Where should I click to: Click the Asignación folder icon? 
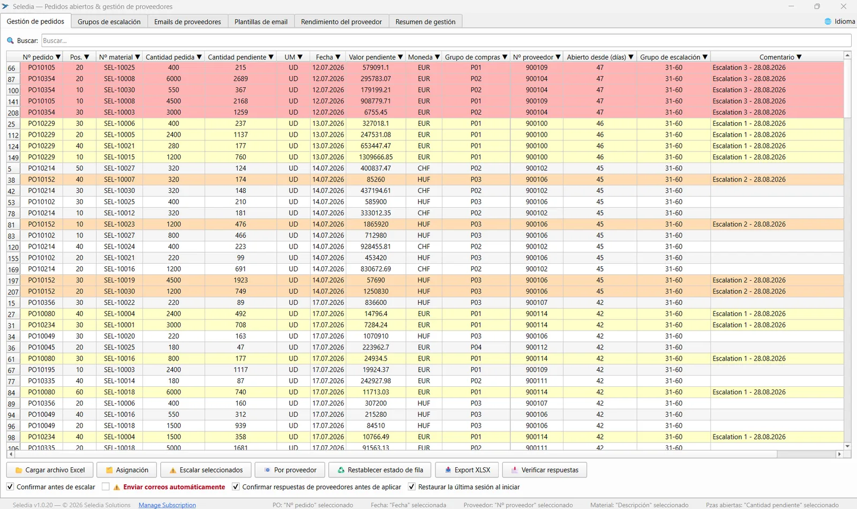tap(109, 470)
